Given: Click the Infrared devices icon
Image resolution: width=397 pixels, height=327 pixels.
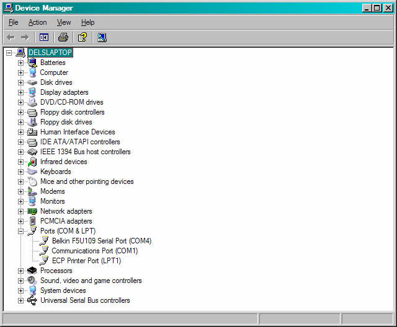Looking at the screenshot, I should tap(32, 162).
